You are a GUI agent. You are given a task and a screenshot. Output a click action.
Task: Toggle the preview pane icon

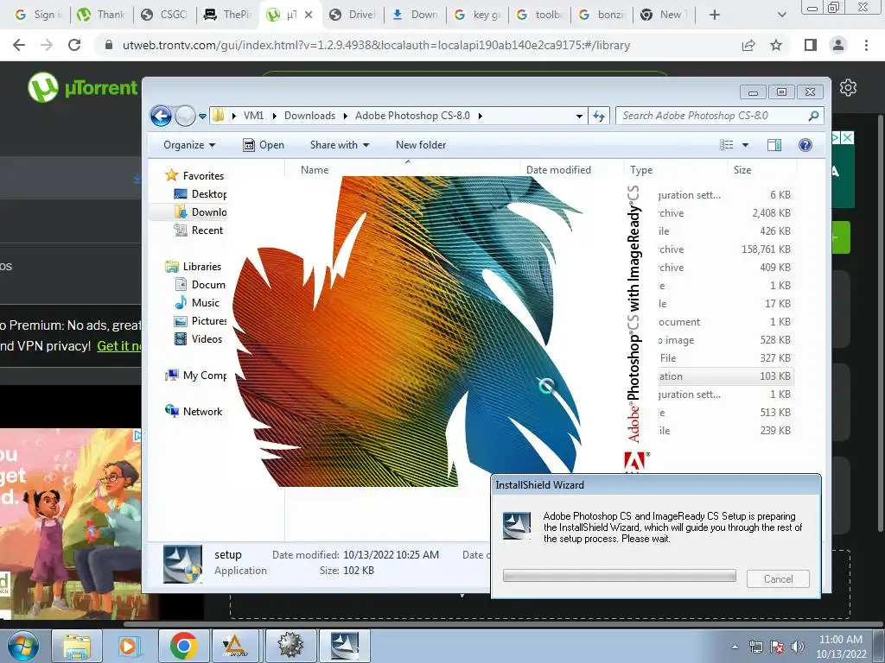[774, 145]
